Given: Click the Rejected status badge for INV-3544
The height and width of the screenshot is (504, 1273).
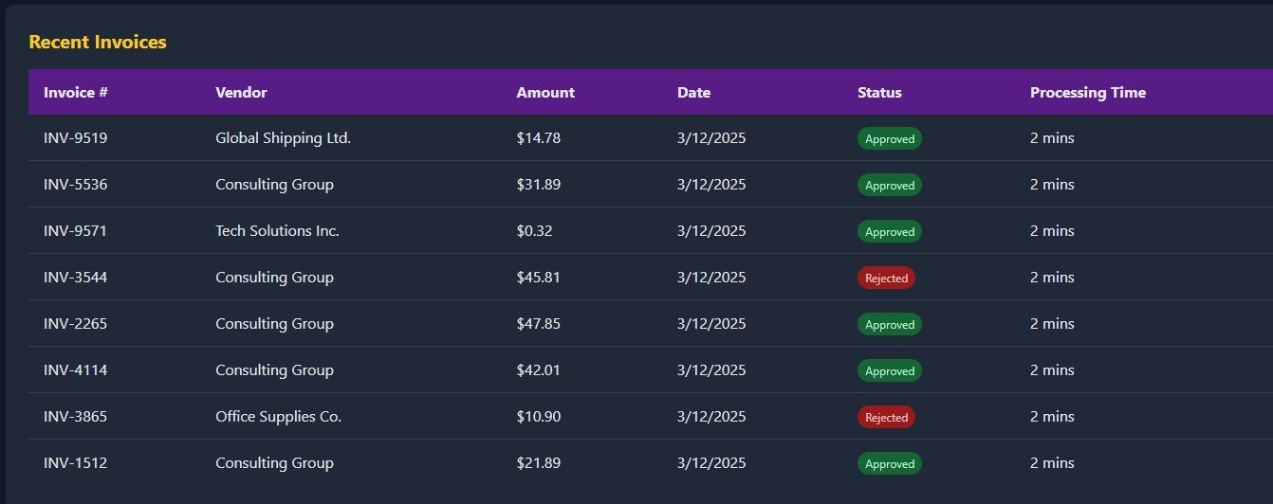Looking at the screenshot, I should [x=886, y=279].
